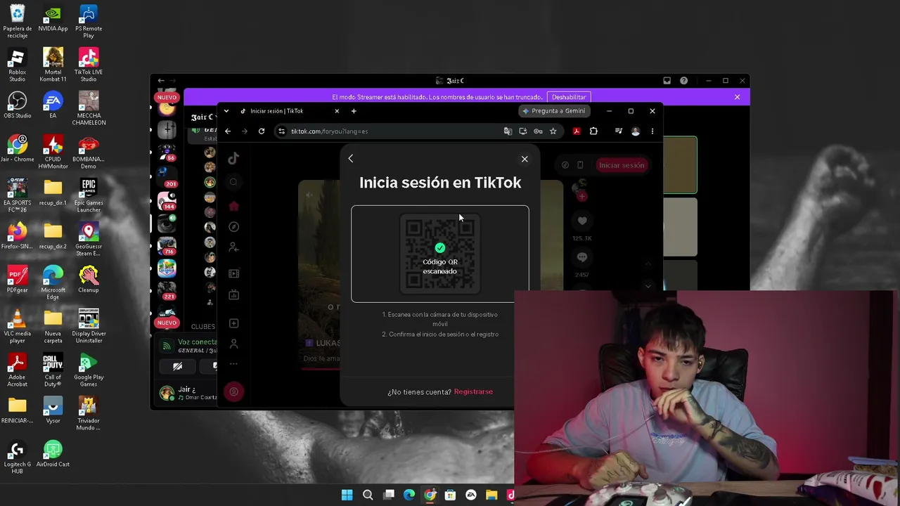Screen dimensions: 900x506
Task: Open TikTok profile icon in sidebar
Action: [233, 344]
